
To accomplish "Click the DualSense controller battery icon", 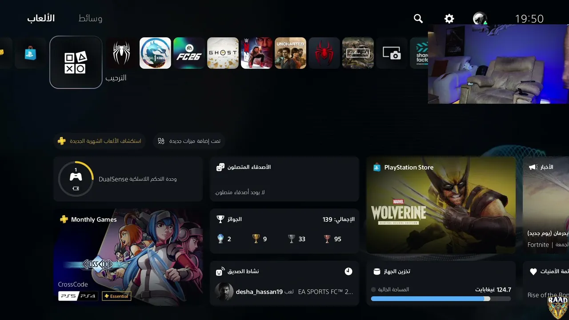I will 76,188.
